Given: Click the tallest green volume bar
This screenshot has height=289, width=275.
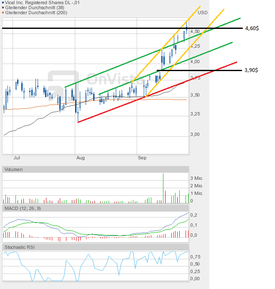Looking at the screenshot, I should [163, 188].
